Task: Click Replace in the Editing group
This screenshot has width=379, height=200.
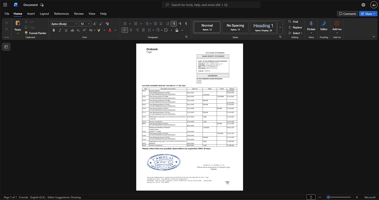Action: click(295, 27)
